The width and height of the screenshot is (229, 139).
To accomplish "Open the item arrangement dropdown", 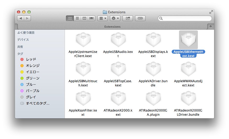I will tap(103, 18).
